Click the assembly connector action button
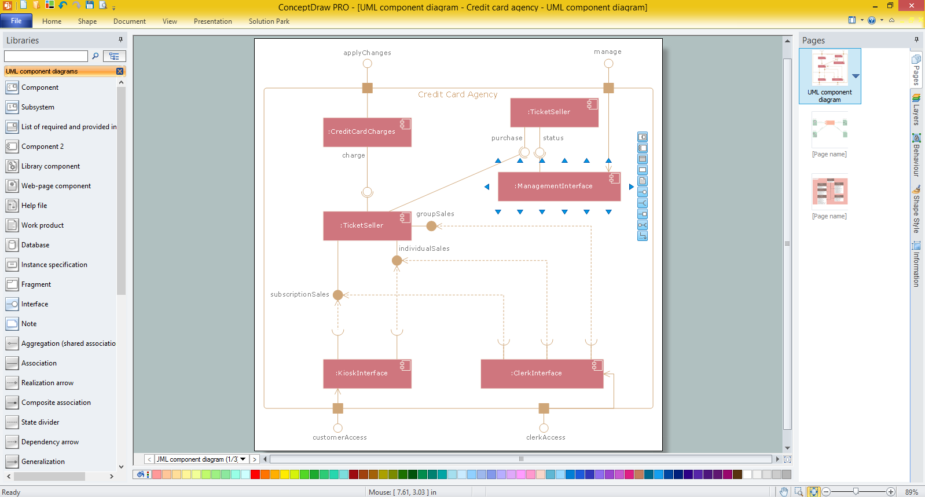 [643, 225]
